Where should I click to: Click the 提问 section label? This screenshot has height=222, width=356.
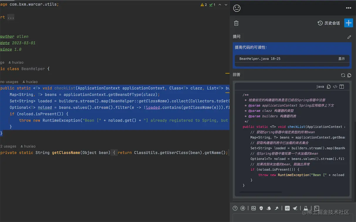coord(237,37)
